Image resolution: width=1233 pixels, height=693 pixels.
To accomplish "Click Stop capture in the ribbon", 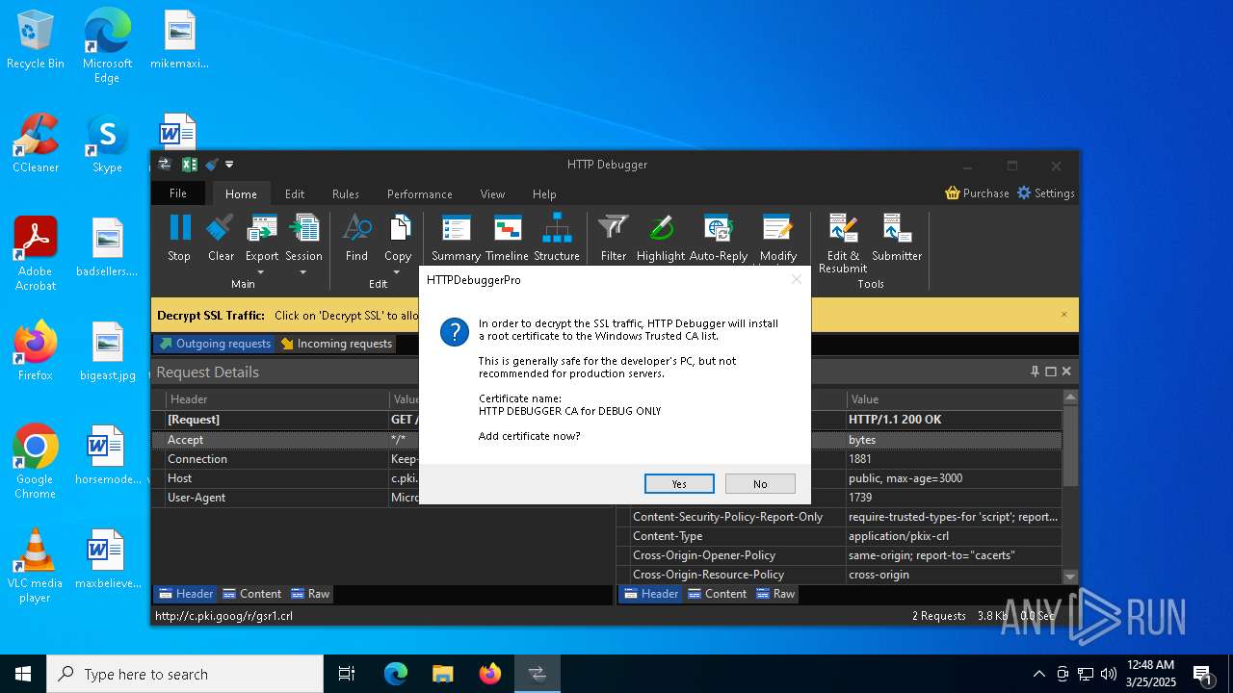I will point(179,238).
